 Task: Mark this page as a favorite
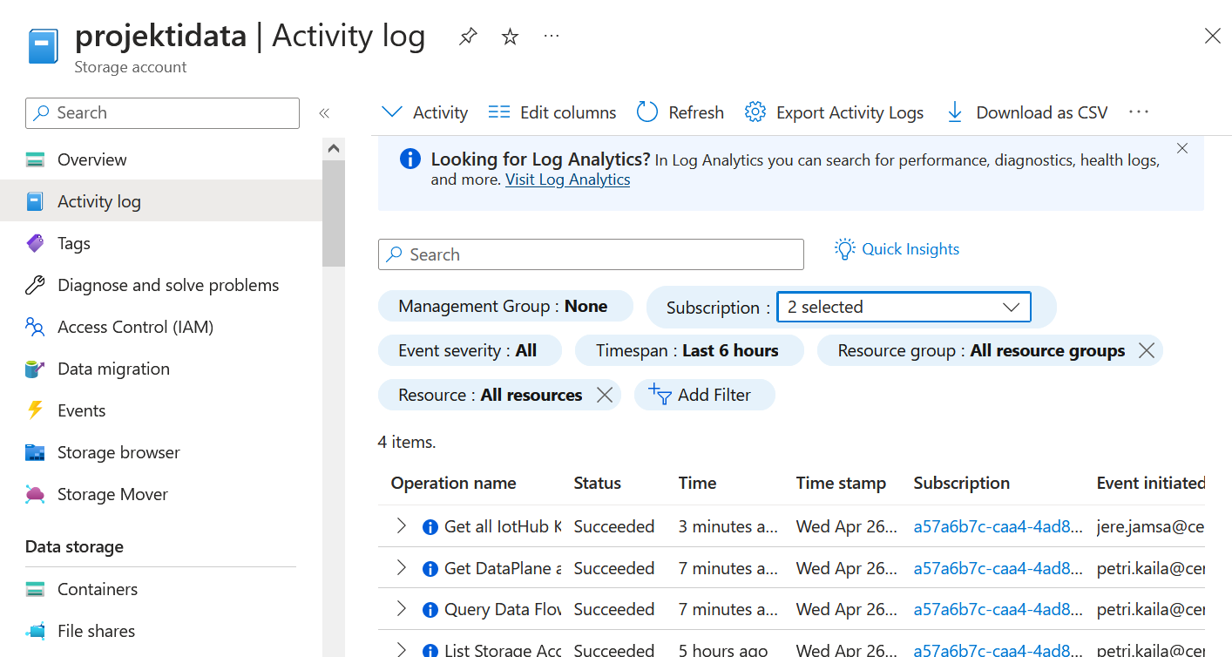(509, 36)
